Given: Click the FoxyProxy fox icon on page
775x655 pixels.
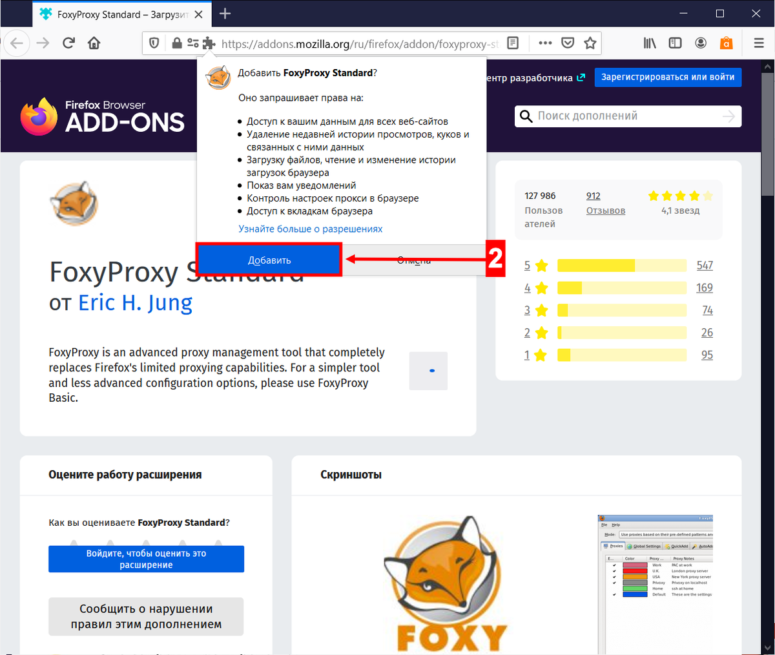Looking at the screenshot, I should (x=74, y=203).
